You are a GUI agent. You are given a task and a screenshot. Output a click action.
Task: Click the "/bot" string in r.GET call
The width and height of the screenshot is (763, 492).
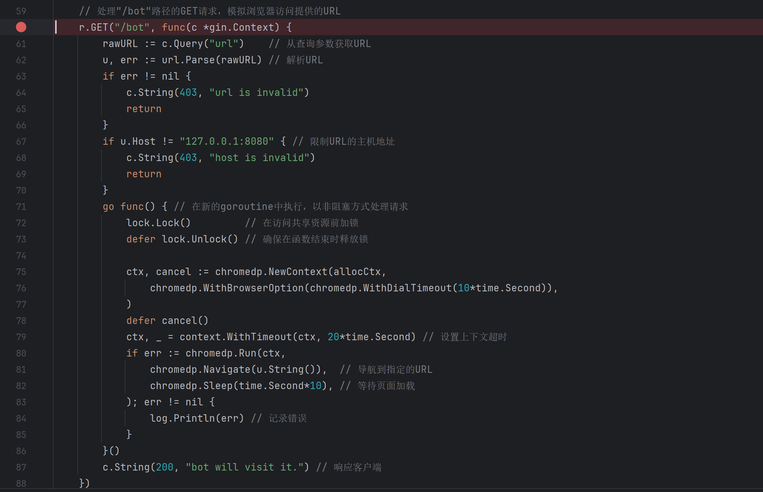[132, 27]
